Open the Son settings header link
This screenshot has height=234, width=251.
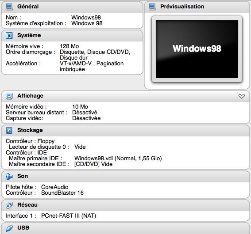[23, 176]
